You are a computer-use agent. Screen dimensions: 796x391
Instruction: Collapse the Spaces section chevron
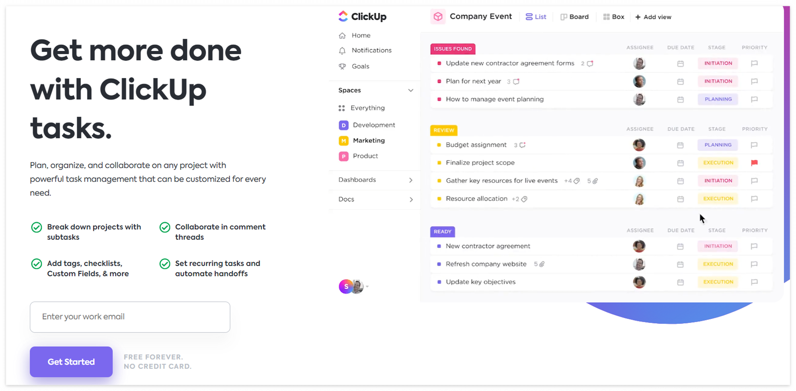[411, 90]
